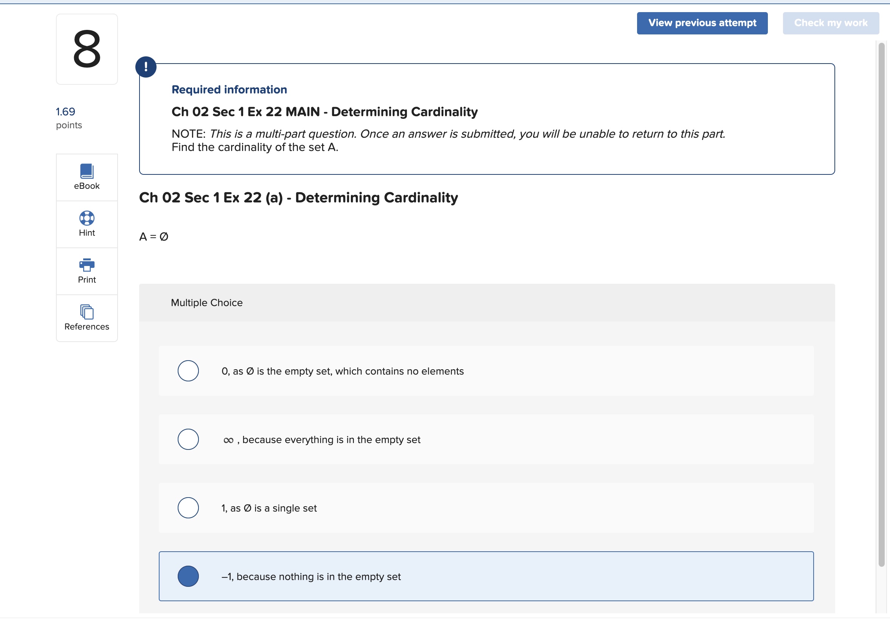890x619 pixels.
Task: Click the Check my work button
Action: 830,23
